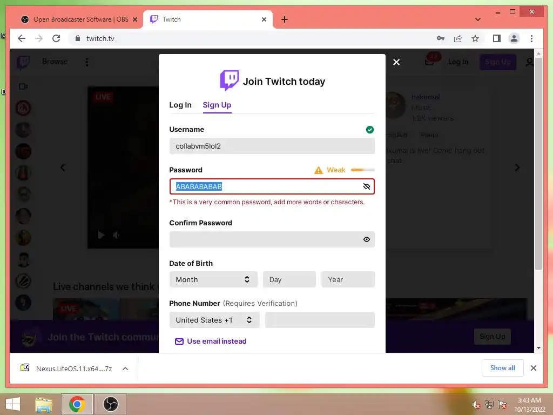Click the Chrome taskbar icon
This screenshot has width=553, height=415.
tap(77, 404)
